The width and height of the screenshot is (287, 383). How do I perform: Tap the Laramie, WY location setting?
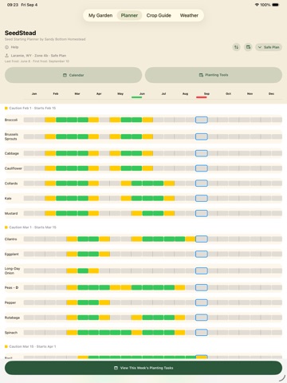pyautogui.click(x=36, y=56)
